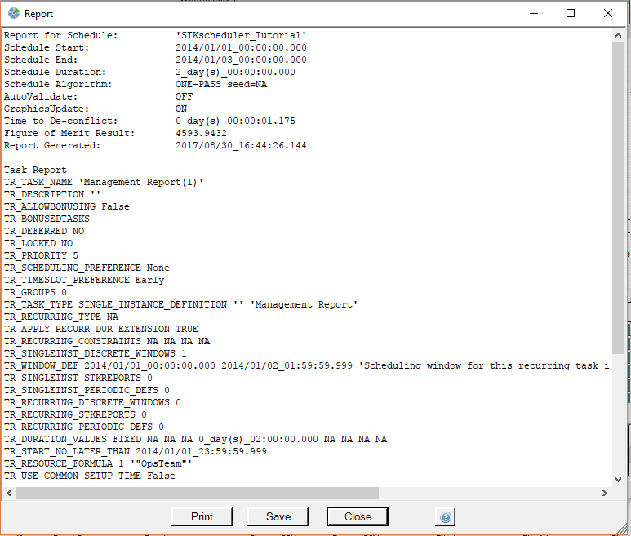Open help via the question mark icon
The image size is (631, 536).
click(x=446, y=517)
